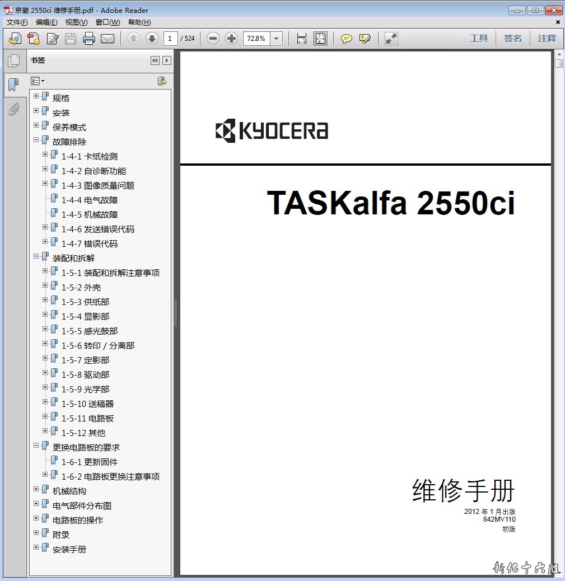Go to next page with down arrow
Screen dimensions: 565x581
click(x=152, y=39)
